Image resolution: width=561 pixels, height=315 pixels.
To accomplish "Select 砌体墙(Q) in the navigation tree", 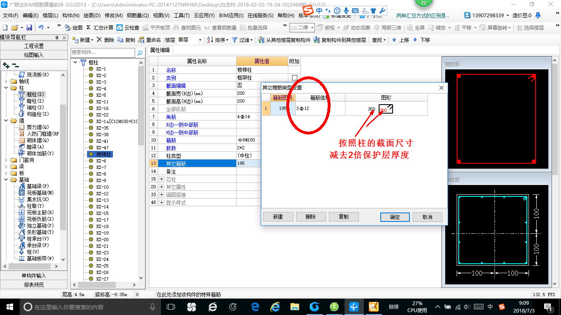I will coord(33,140).
